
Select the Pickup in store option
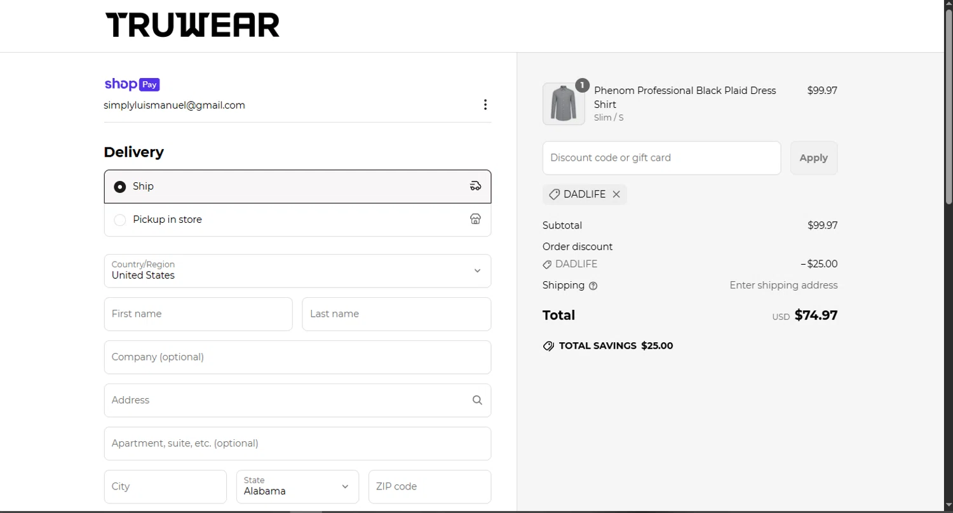(x=297, y=220)
